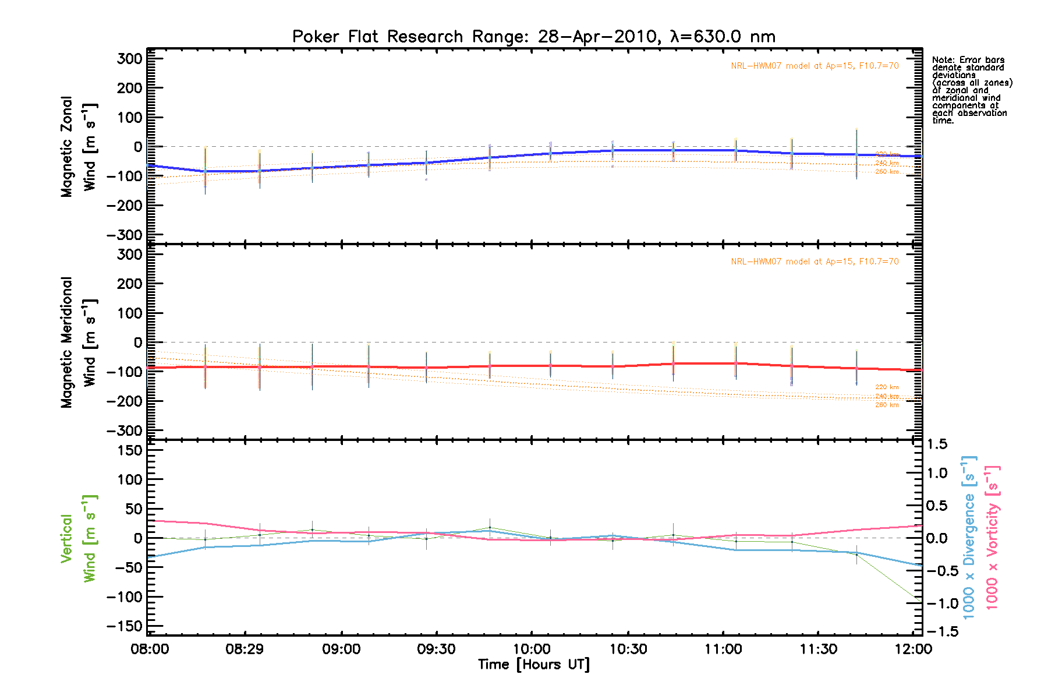Click the 1.0 tick on divergence axis

[937, 473]
